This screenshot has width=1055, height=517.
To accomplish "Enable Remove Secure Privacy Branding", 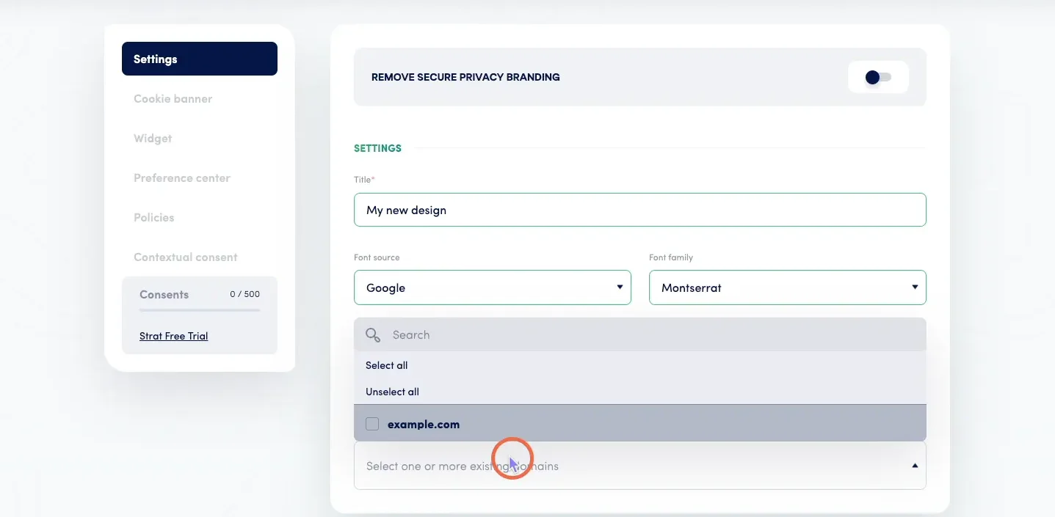I will click(878, 76).
